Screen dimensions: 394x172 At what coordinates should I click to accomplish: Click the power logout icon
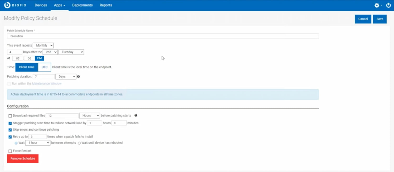click(388, 5)
